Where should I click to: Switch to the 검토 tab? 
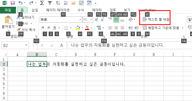113,10
